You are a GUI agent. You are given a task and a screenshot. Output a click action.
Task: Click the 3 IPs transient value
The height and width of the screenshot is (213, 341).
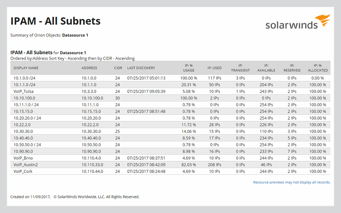click(x=240, y=78)
